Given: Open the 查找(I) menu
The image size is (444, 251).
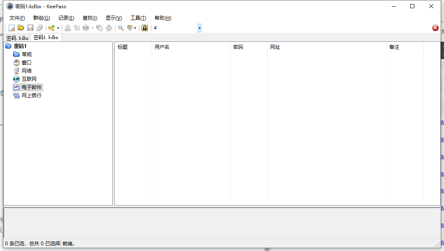Looking at the screenshot, I should [90, 18].
